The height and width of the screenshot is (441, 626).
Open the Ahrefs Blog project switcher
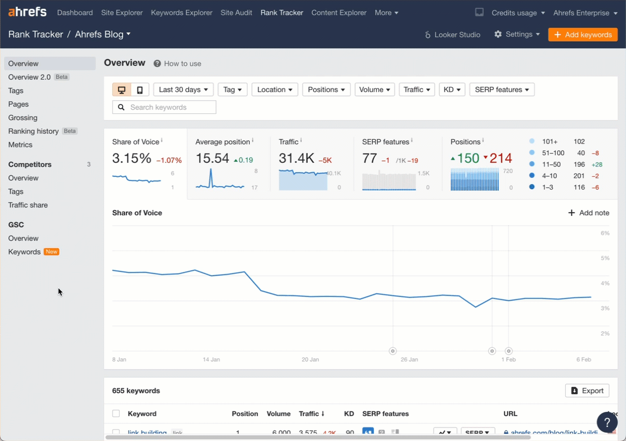(102, 34)
